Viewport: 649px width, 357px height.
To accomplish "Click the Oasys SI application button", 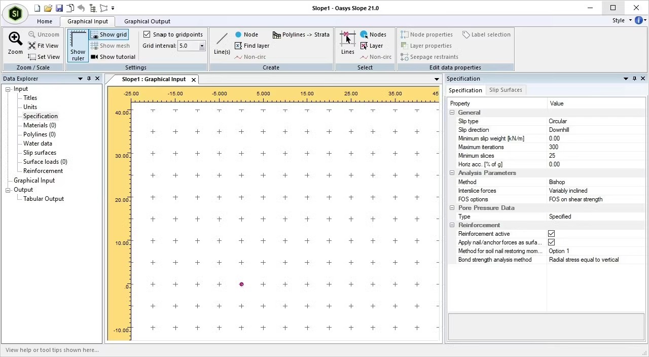I will [x=15, y=14].
